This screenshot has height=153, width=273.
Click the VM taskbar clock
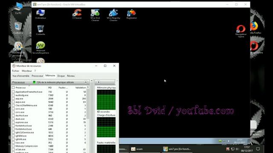tap(240, 141)
